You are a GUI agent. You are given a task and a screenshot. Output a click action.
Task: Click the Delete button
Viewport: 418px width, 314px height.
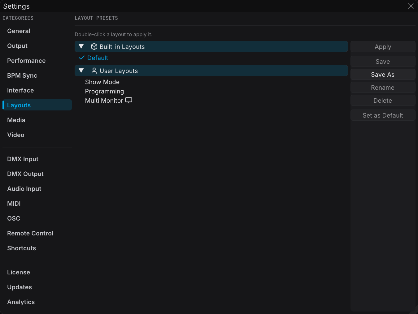383,101
